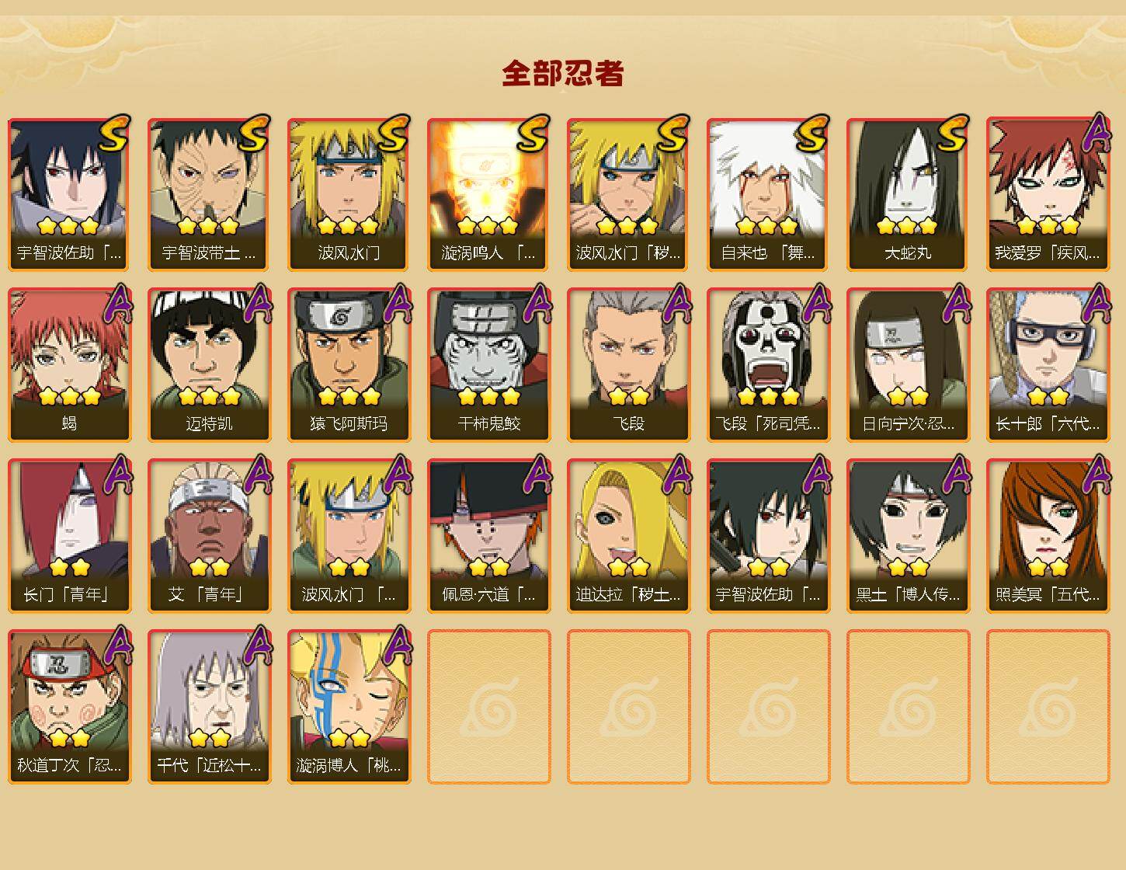Select the 照美冥「五代… card
This screenshot has width=1126, height=870.
[x=1048, y=536]
